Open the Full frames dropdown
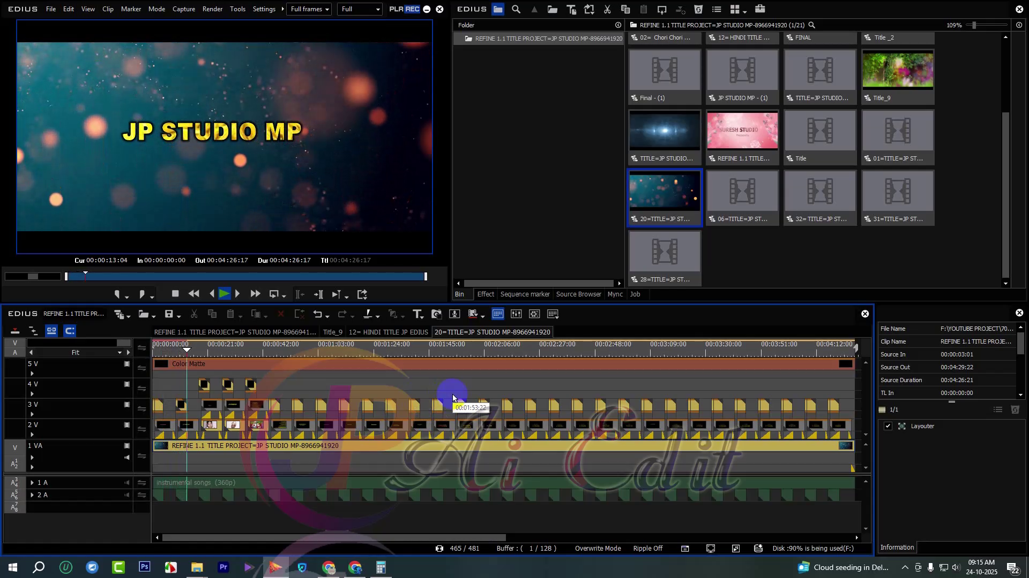This screenshot has width=1029, height=578. (309, 9)
